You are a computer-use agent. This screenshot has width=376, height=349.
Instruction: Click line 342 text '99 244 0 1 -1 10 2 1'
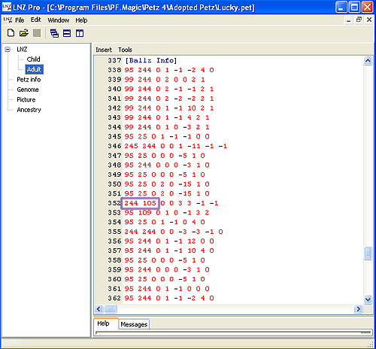(169, 108)
